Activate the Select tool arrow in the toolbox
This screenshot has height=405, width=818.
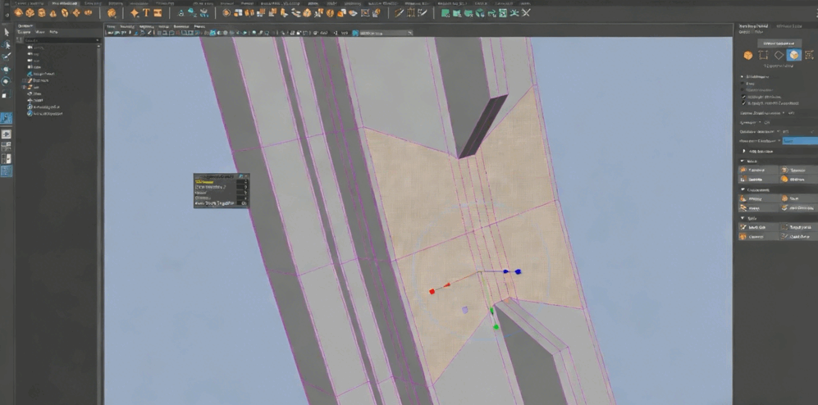click(7, 32)
